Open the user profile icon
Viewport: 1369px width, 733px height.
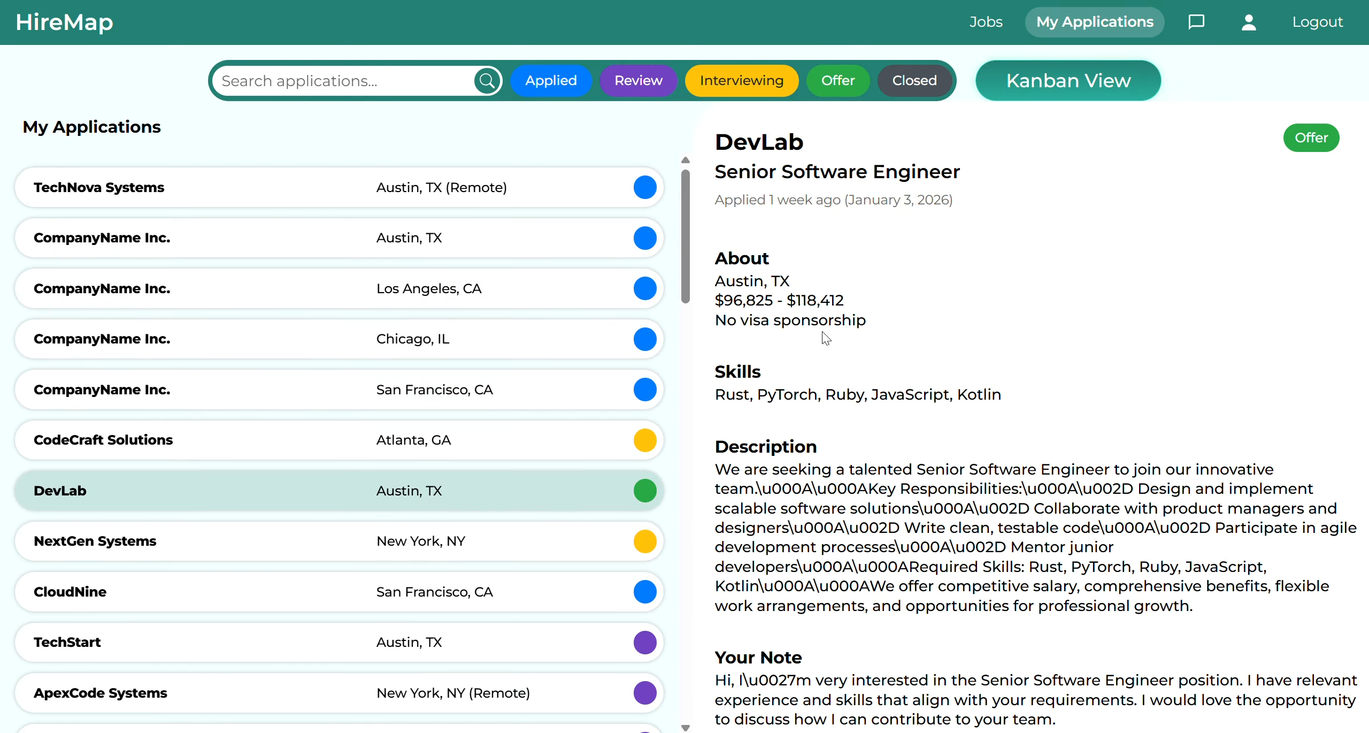1249,22
